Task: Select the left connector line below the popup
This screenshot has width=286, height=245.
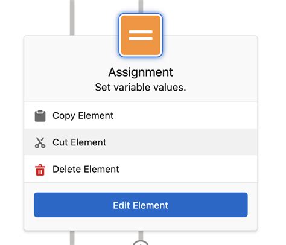Action: point(72,238)
